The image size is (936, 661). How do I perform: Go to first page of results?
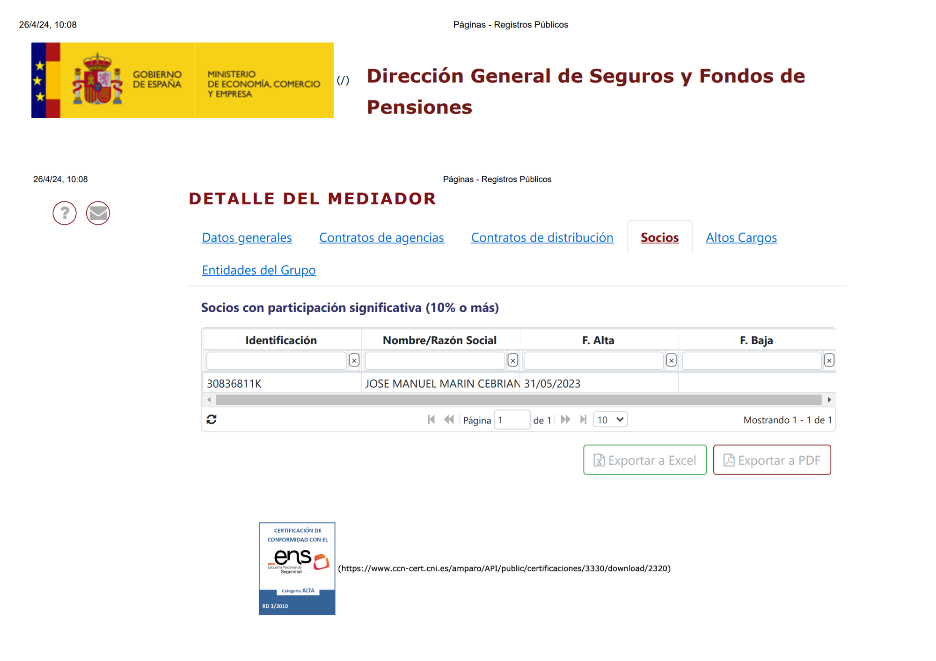click(x=431, y=419)
